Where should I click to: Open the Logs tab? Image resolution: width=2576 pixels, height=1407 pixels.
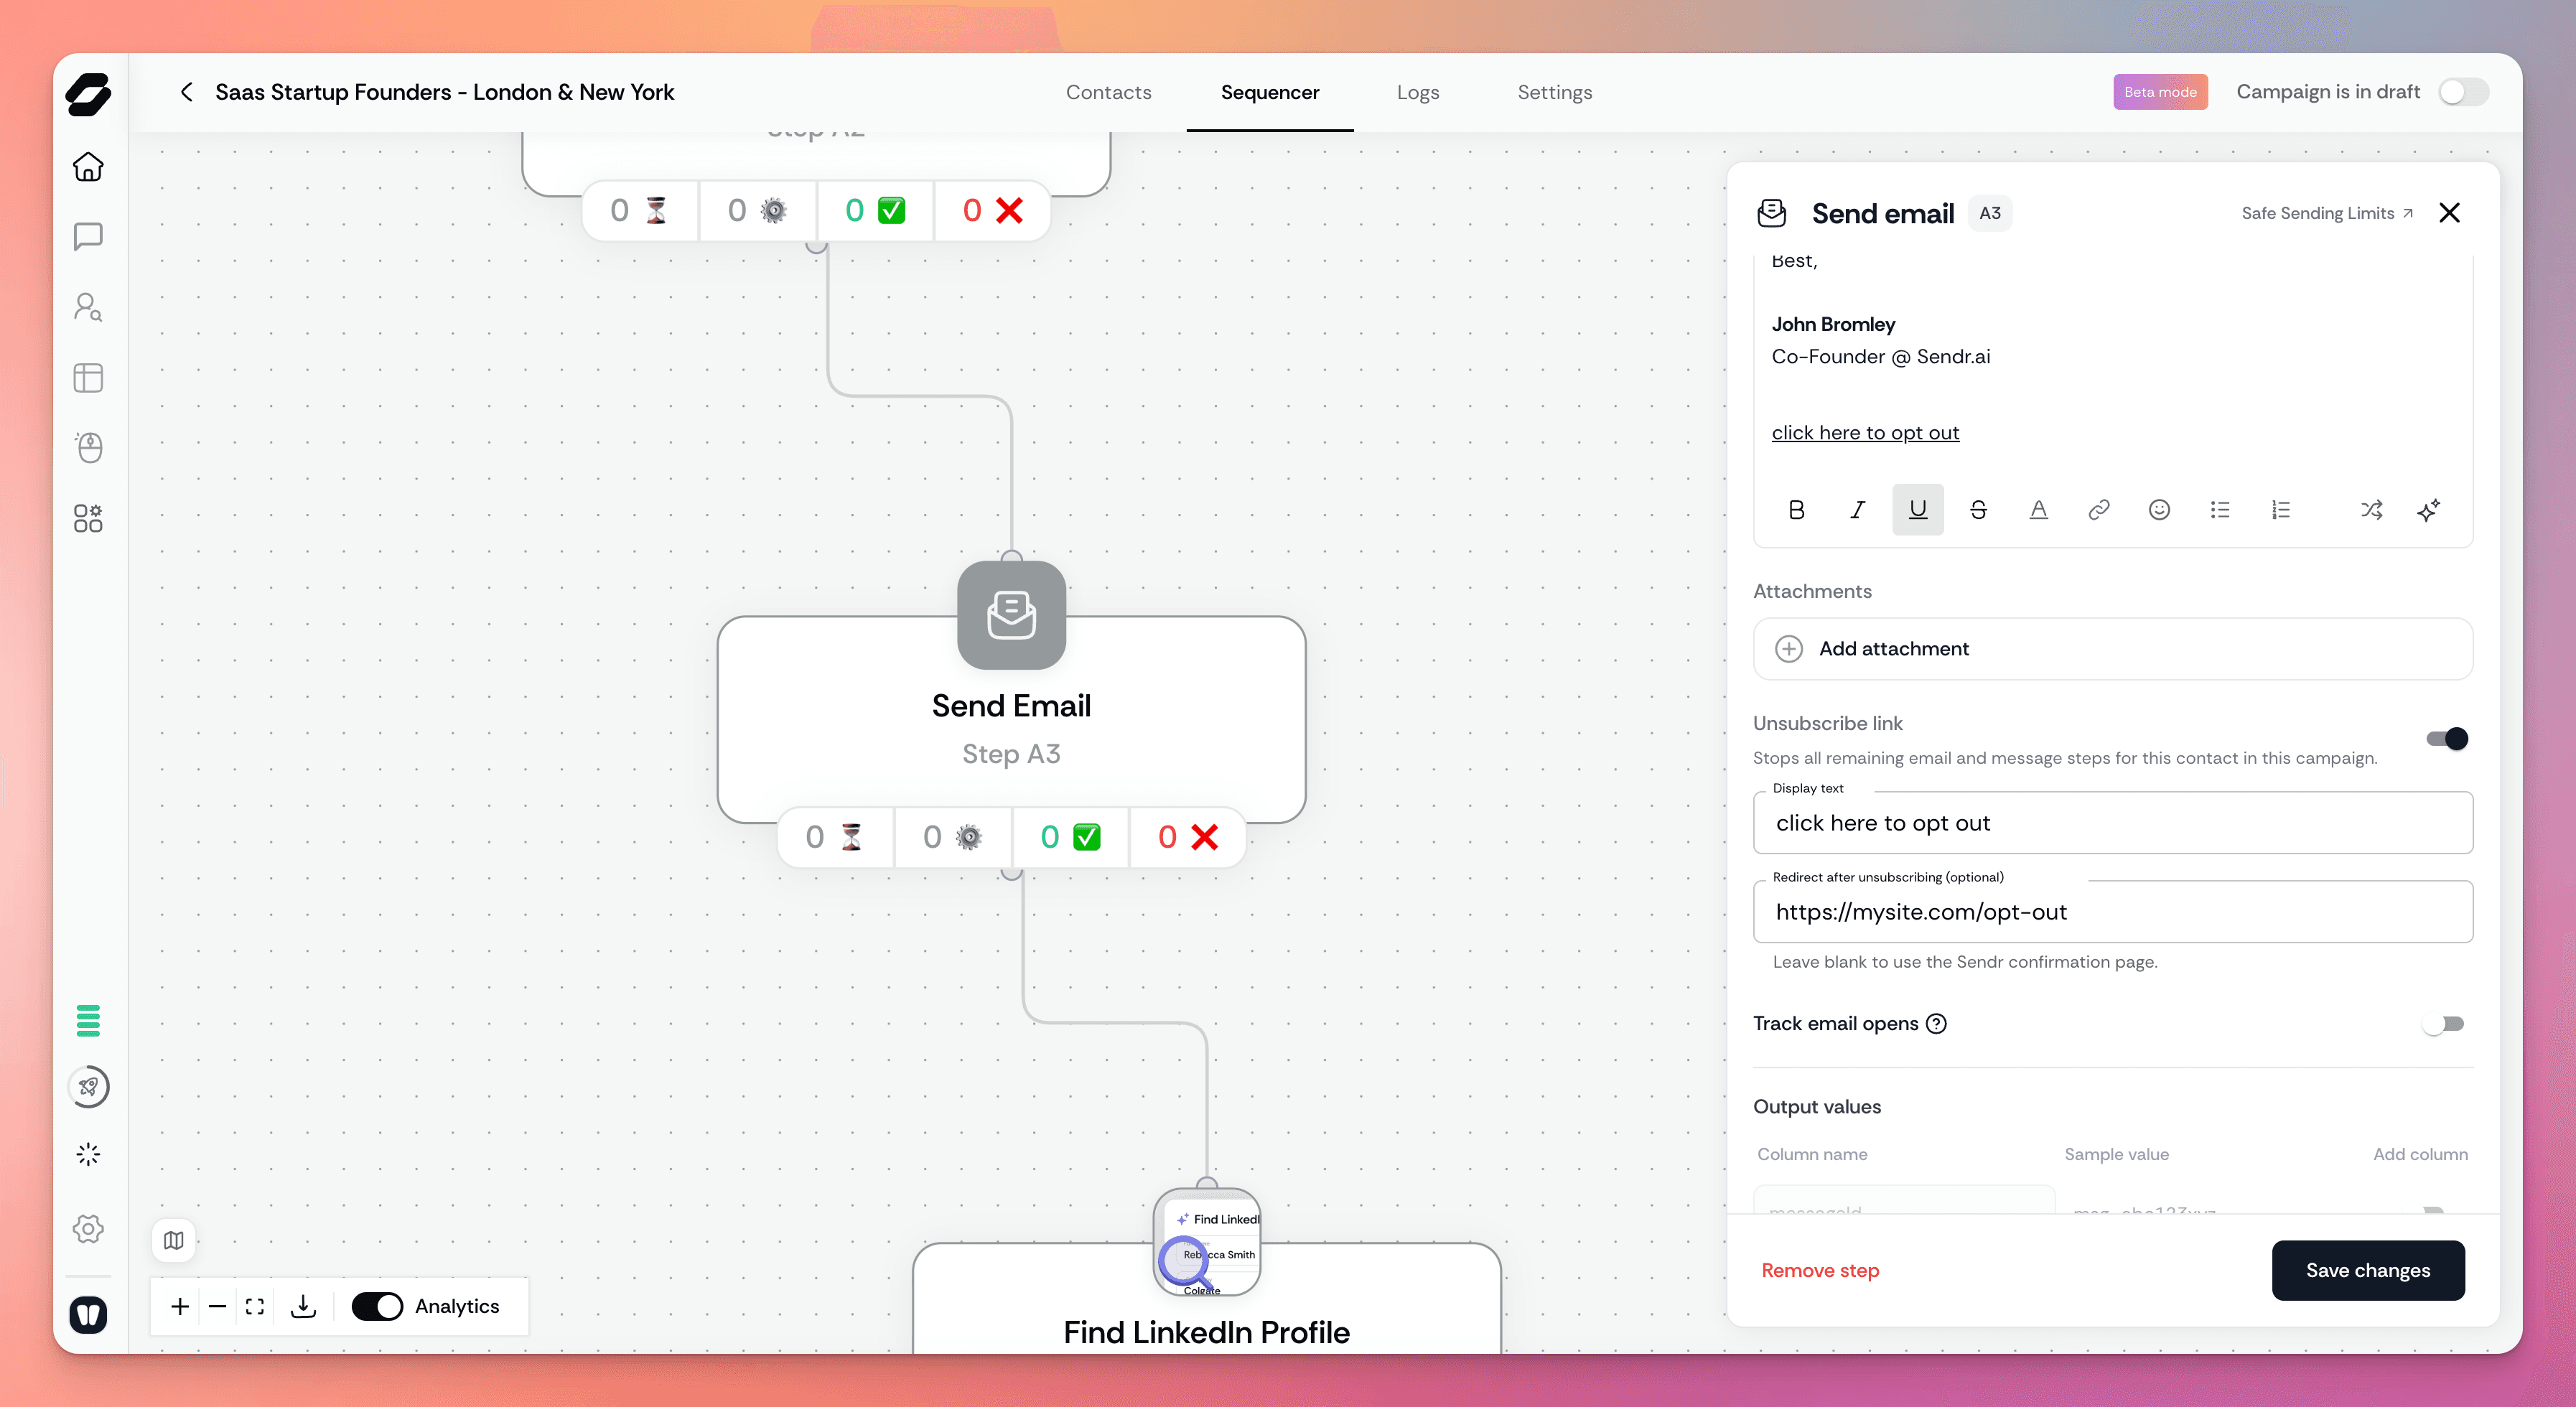tap(1418, 92)
